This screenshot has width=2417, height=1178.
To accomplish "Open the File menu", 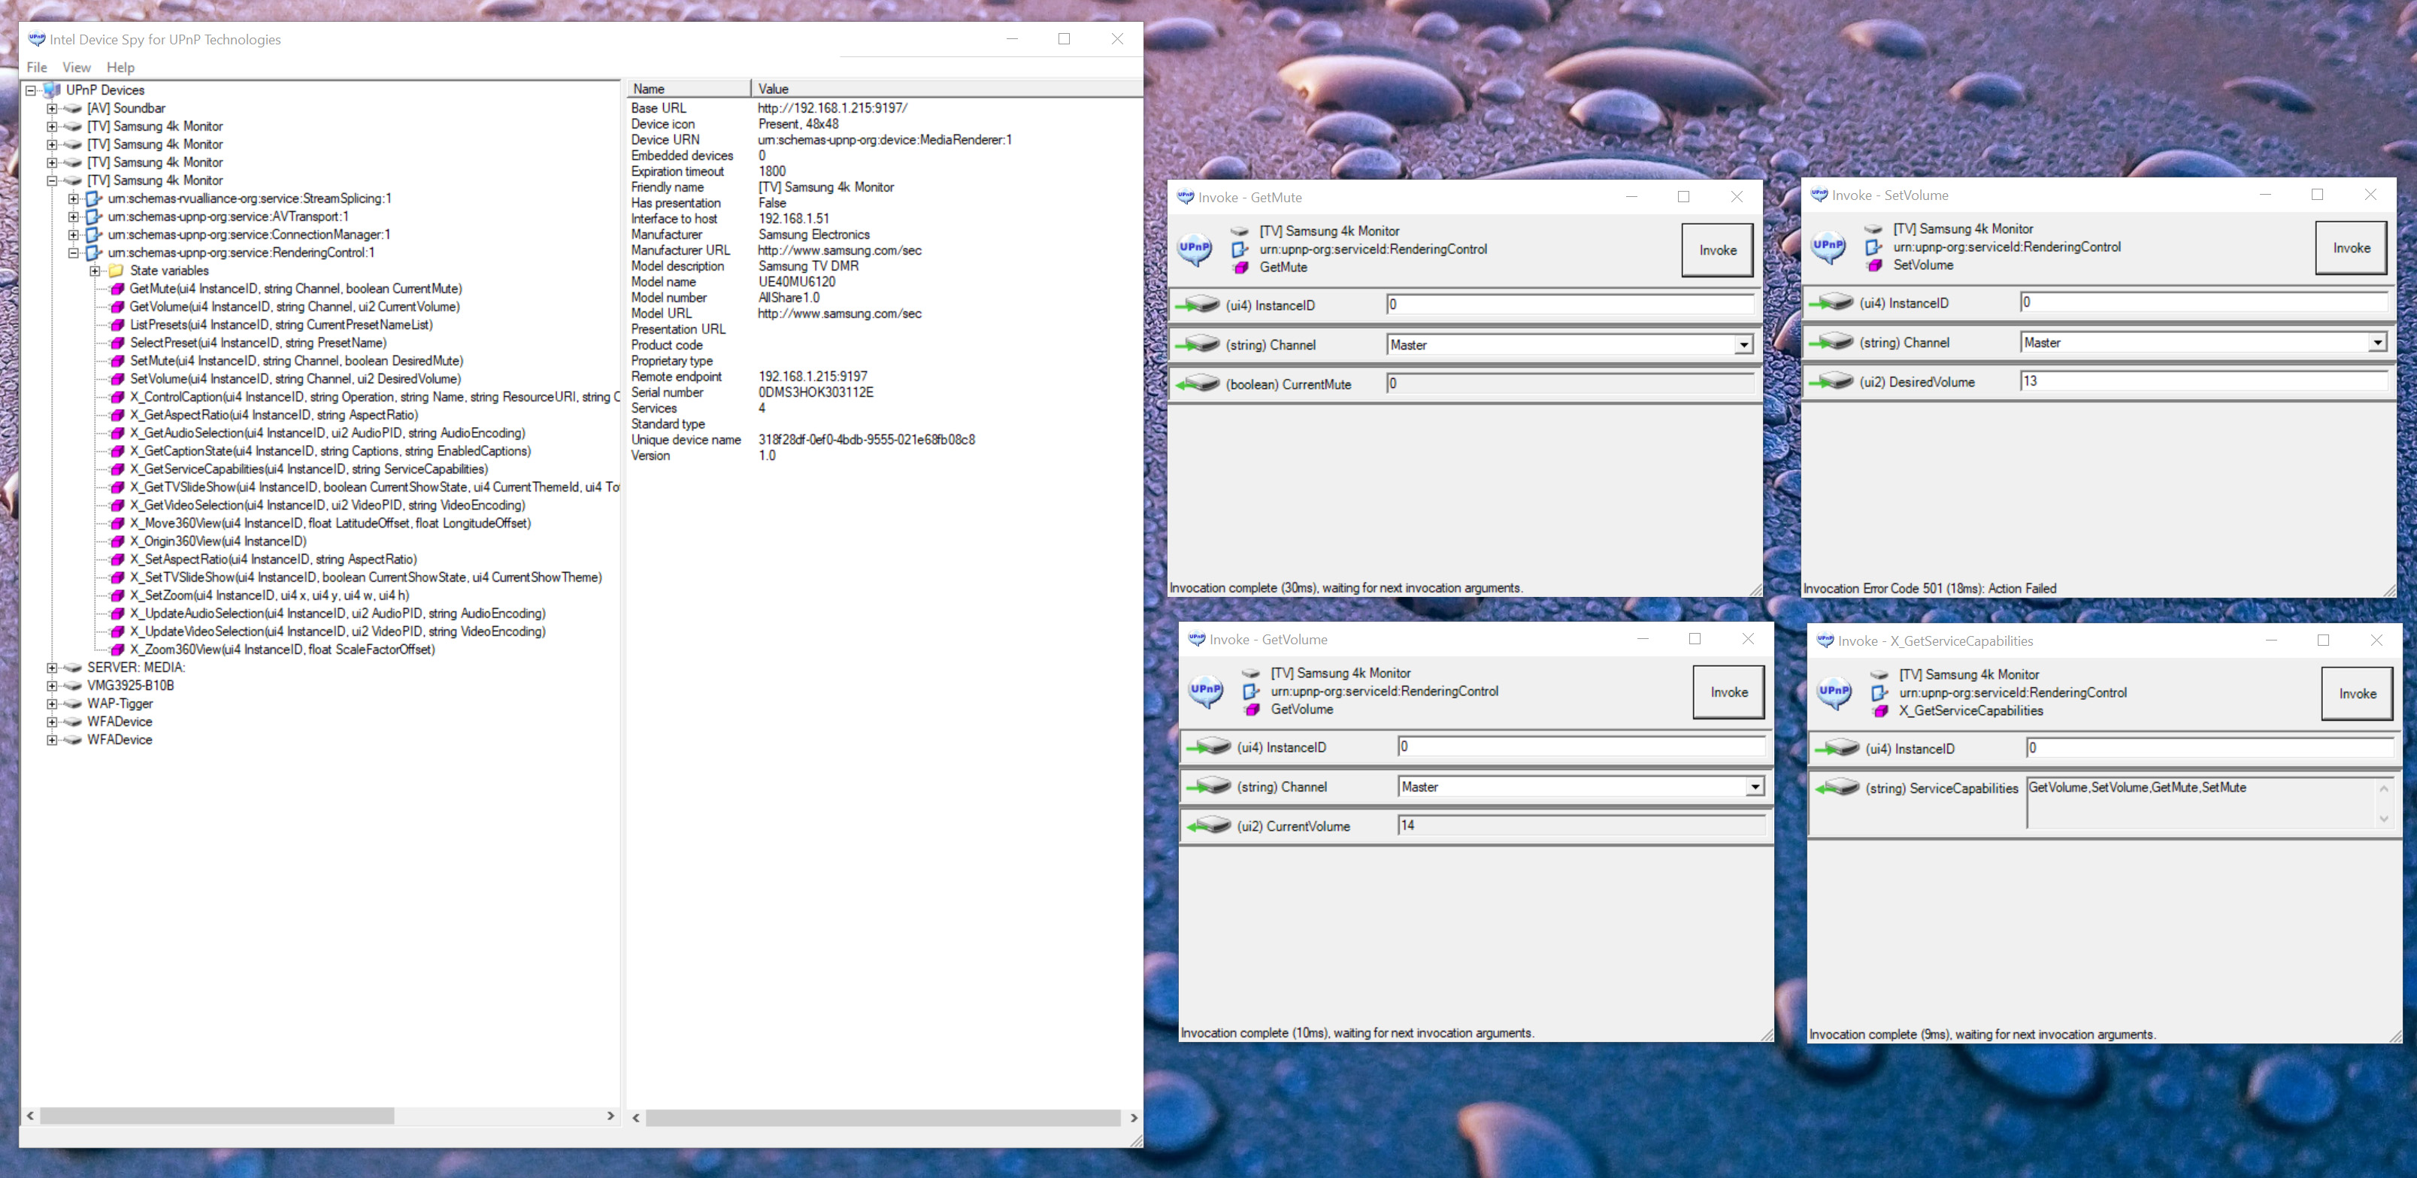I will tap(37, 68).
